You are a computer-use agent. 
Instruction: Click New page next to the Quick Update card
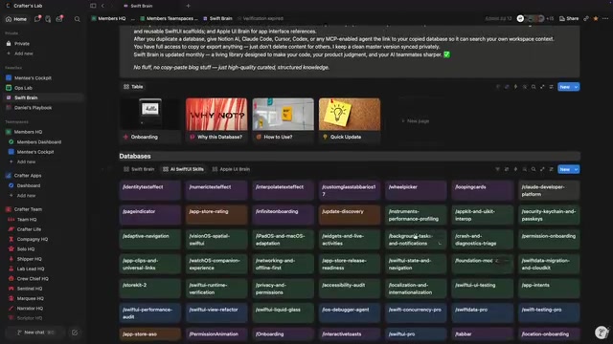[415, 121]
